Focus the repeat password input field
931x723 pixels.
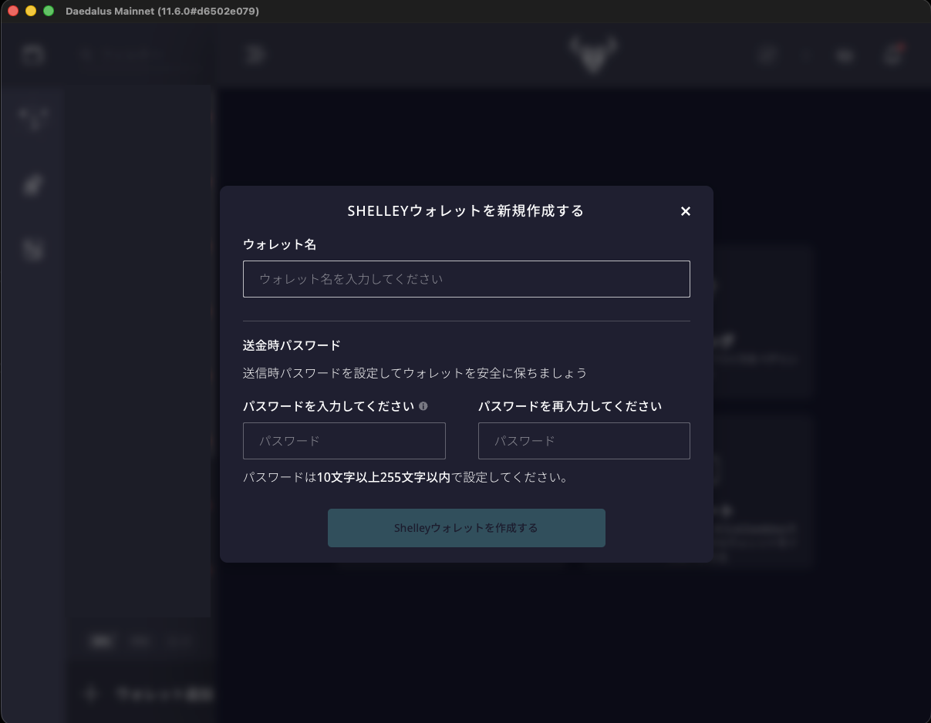pos(584,441)
